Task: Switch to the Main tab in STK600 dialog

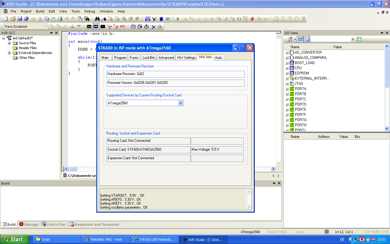Action: coord(105,57)
